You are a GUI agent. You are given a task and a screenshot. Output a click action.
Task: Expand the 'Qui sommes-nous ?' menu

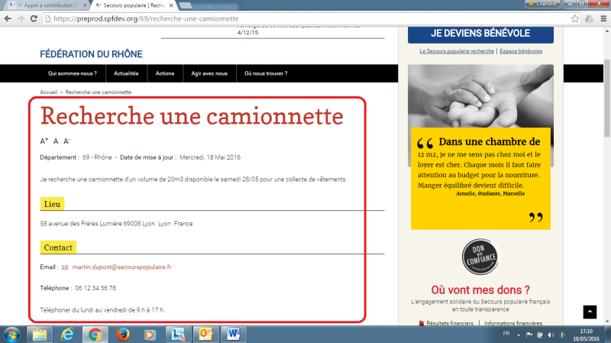[x=73, y=74]
